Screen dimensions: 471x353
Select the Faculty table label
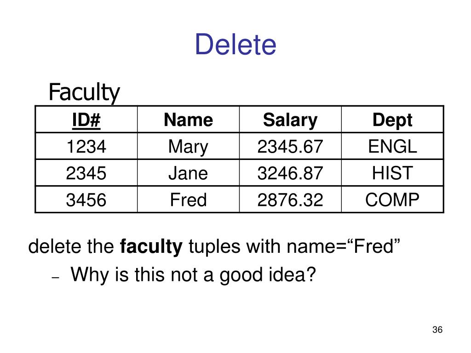point(84,92)
